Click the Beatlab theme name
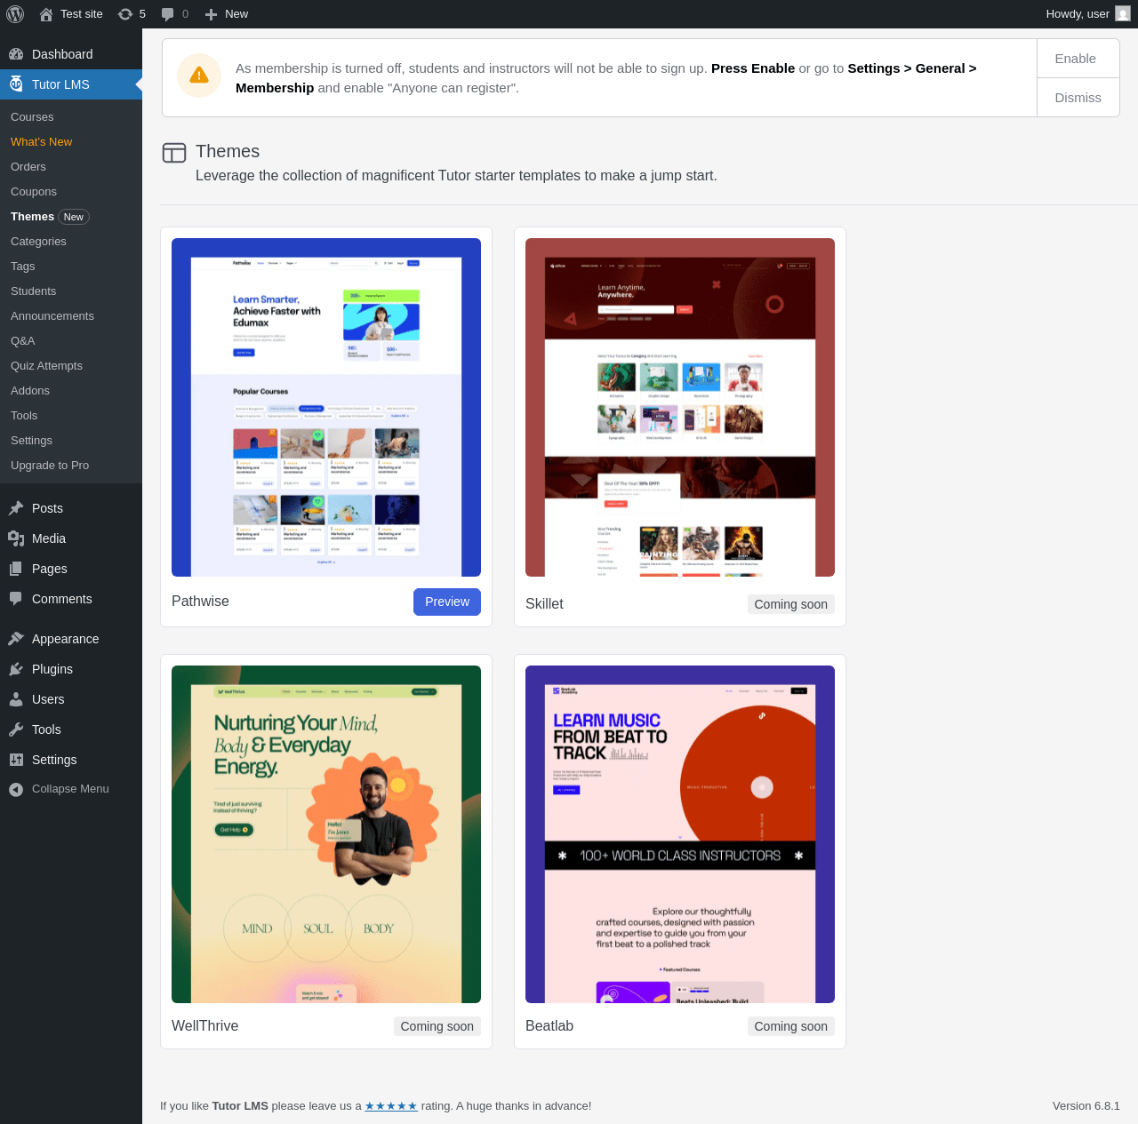1138x1124 pixels. 549,1026
